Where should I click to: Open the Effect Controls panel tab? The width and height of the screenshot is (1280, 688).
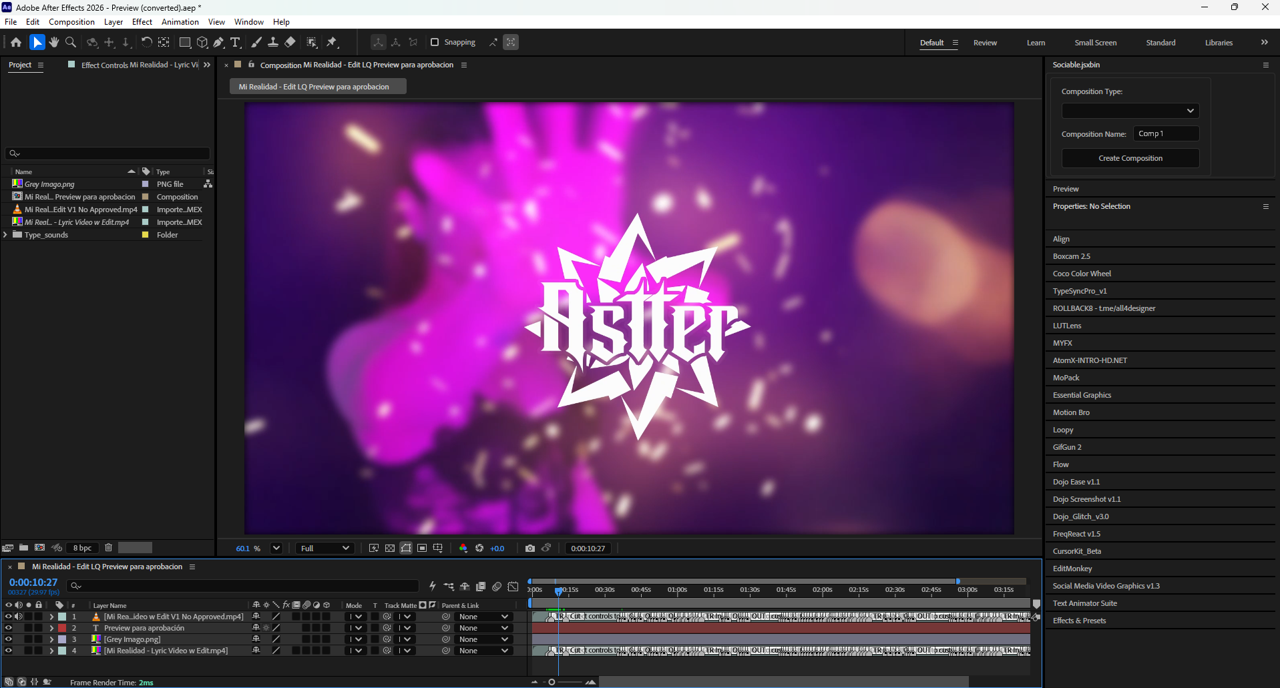pyautogui.click(x=140, y=65)
